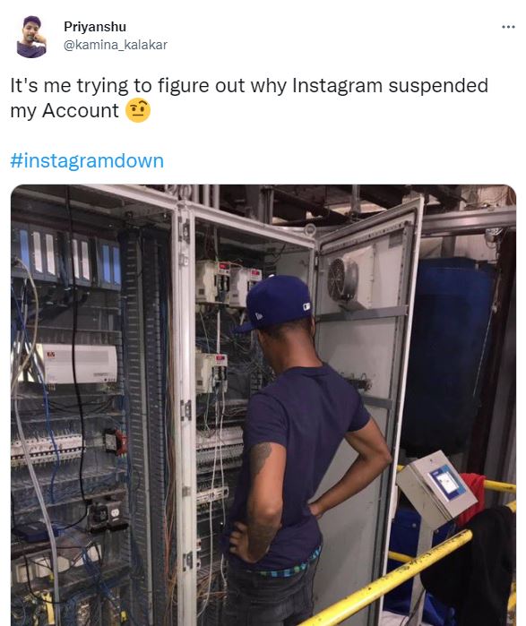Open the tweet's three-dot more options menu
The height and width of the screenshot is (626, 526).
508,27
